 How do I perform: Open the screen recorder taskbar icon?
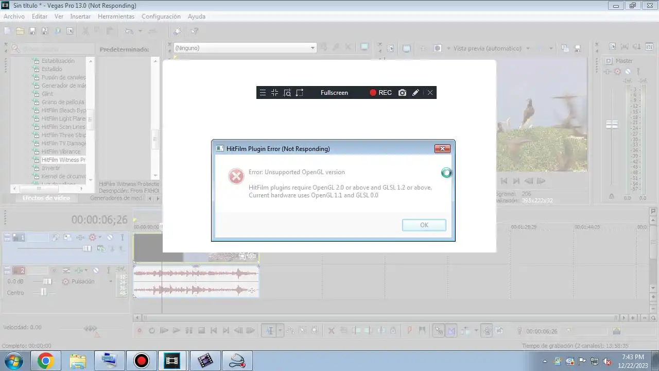(142, 361)
